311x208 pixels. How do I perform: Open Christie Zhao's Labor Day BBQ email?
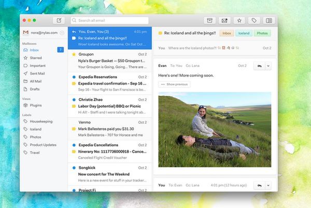110,106
